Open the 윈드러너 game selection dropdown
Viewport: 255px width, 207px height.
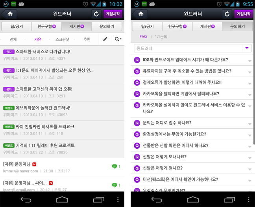193,48
